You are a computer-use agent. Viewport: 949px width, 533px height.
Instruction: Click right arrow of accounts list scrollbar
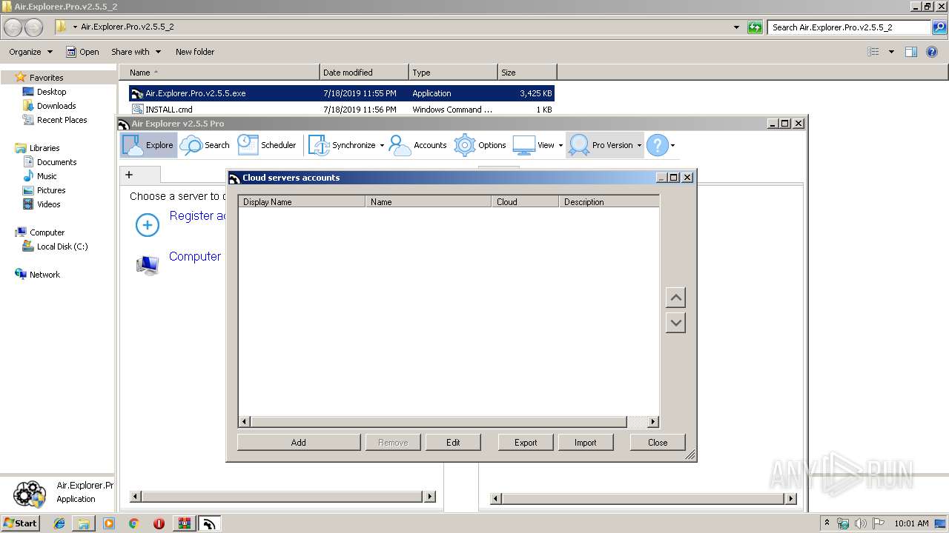tap(653, 422)
